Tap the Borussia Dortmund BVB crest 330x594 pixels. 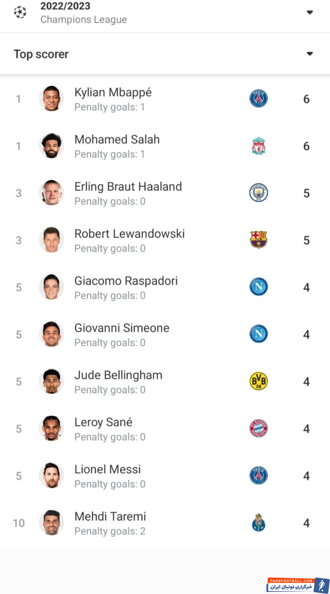tap(258, 381)
